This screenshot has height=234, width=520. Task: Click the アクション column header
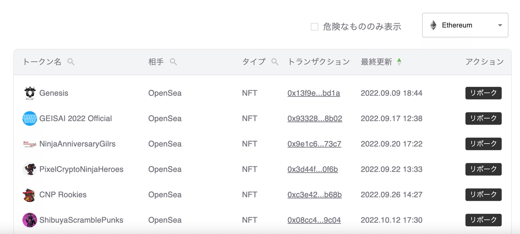point(484,62)
